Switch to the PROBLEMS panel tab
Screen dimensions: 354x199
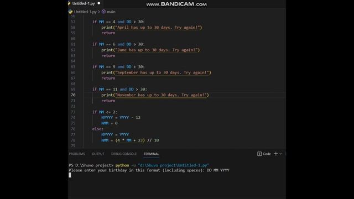77,154
